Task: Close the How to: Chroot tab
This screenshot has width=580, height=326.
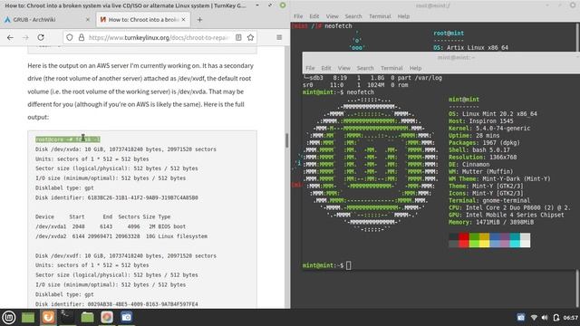Action: point(183,20)
